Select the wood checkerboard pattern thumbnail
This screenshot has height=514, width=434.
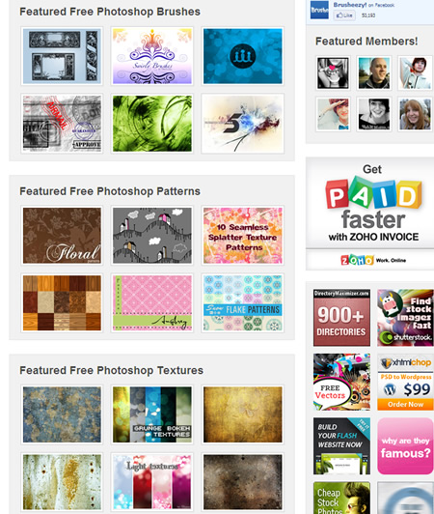click(x=62, y=303)
